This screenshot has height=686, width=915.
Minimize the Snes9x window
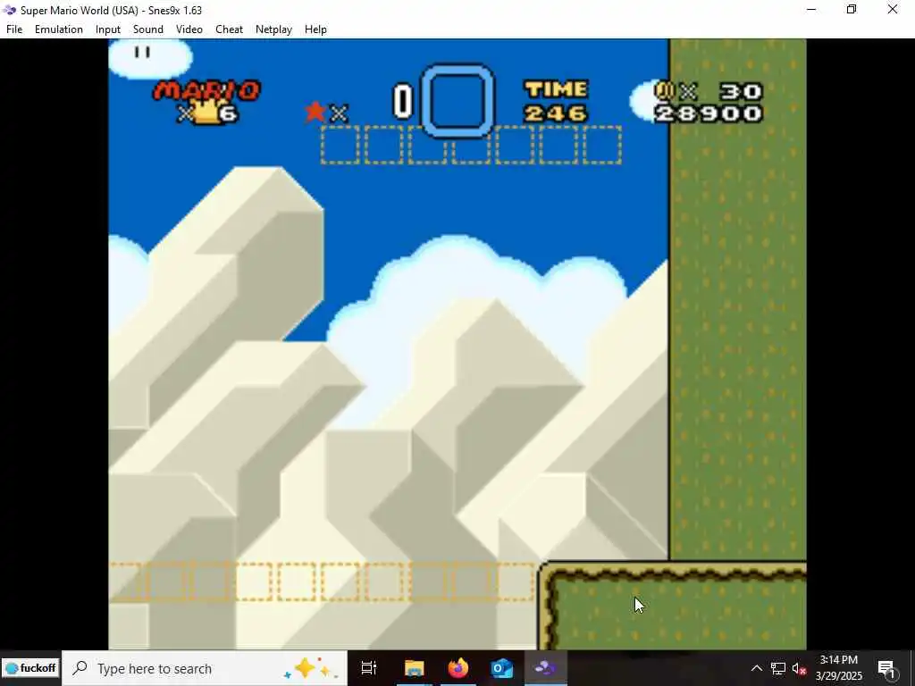[811, 9]
